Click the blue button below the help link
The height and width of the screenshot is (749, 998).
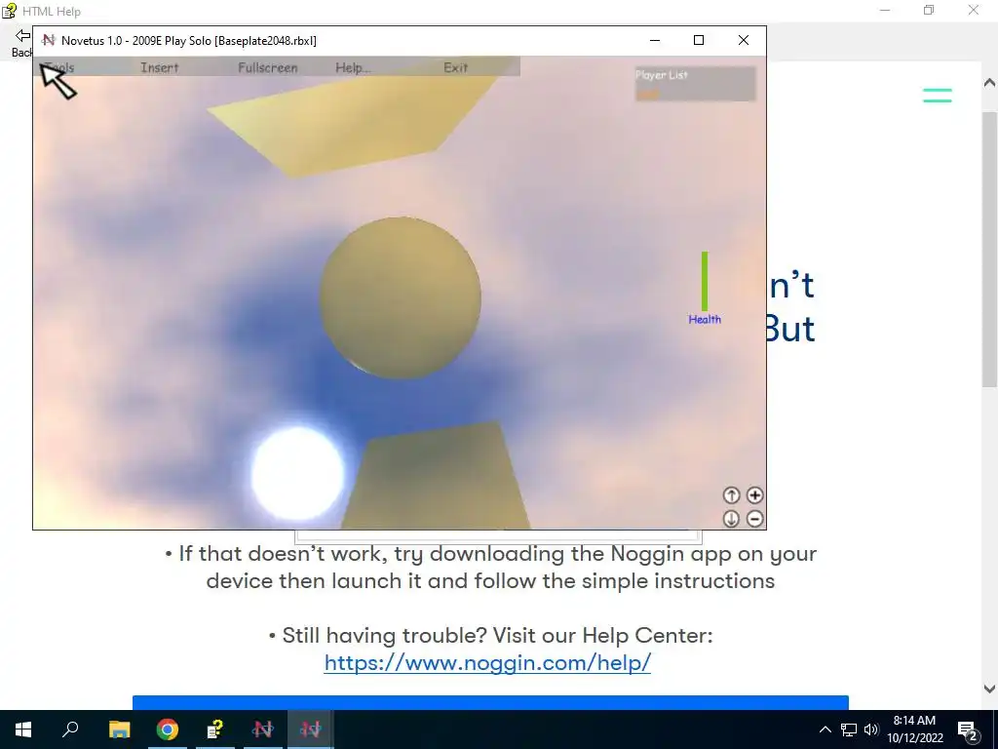pos(490,702)
